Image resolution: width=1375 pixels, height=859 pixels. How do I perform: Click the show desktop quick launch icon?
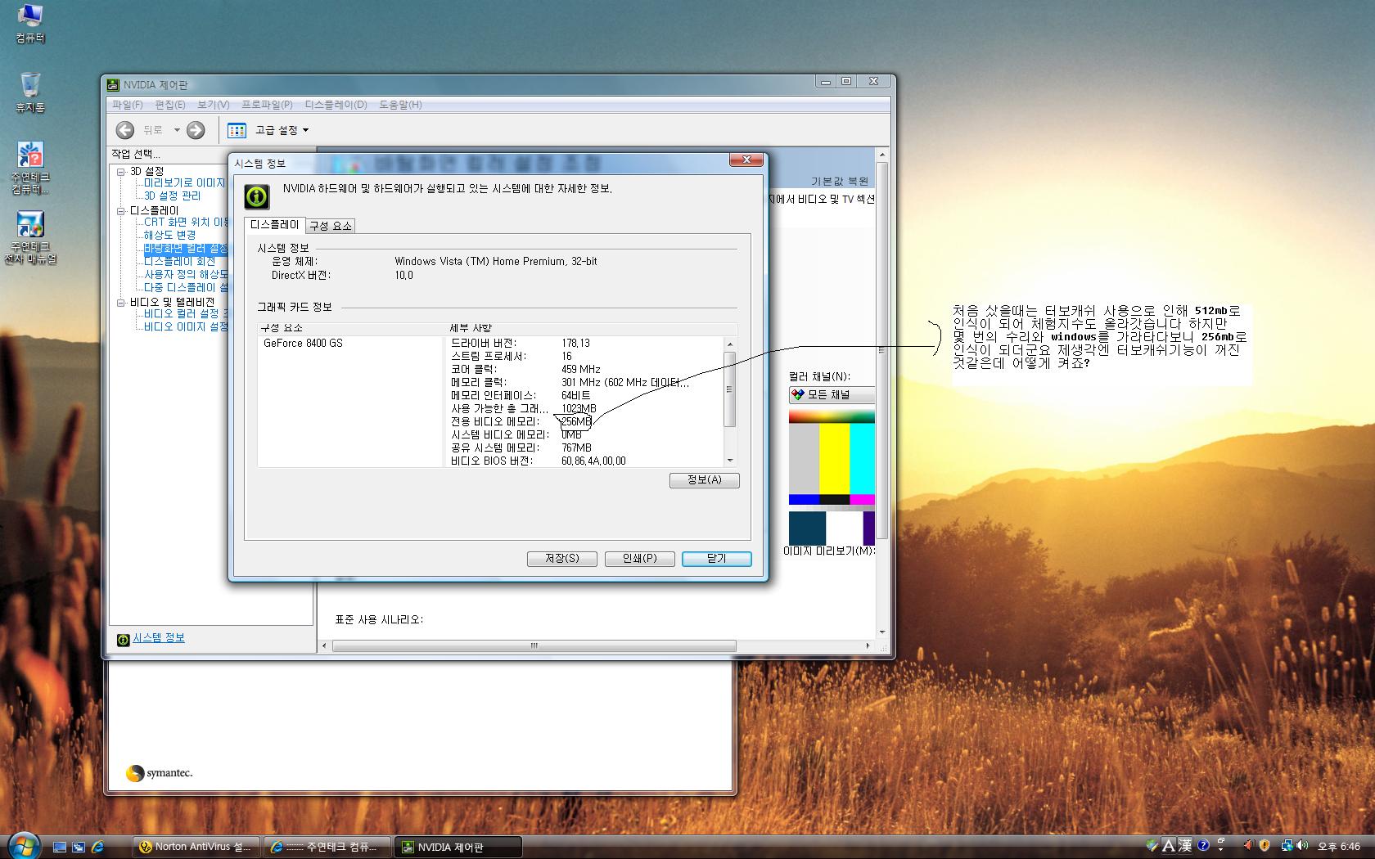(x=60, y=847)
